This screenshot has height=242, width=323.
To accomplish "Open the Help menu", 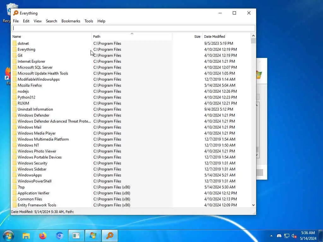I will pyautogui.click(x=101, y=21).
